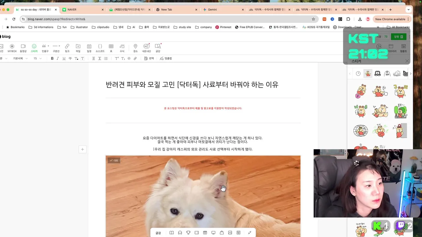The height and width of the screenshot is (237, 422).
Task: Show more bookmarks via chevron
Action: point(378,27)
